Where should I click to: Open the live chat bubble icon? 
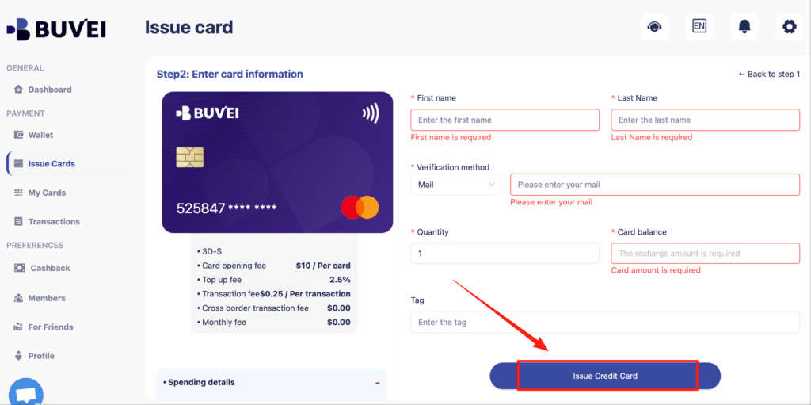(26, 394)
